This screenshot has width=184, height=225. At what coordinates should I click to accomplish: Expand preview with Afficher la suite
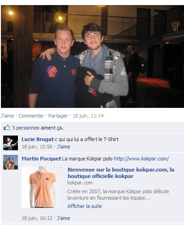[x=85, y=206]
